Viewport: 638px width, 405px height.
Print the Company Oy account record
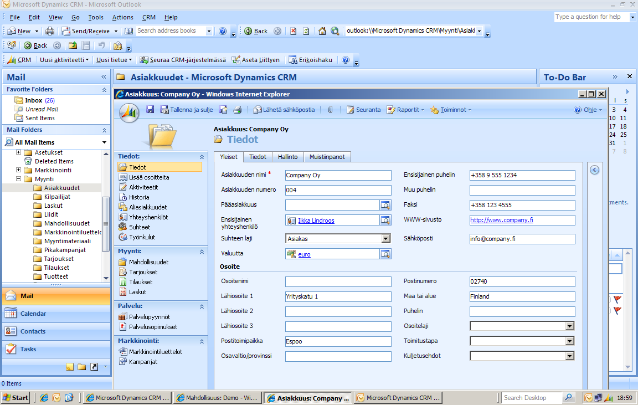pos(238,110)
